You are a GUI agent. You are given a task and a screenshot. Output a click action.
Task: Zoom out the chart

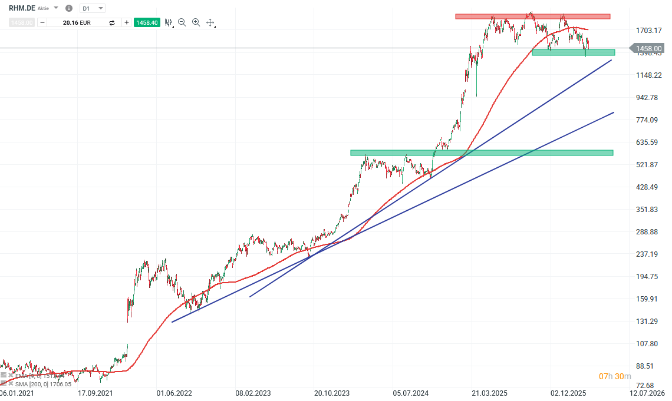[182, 22]
